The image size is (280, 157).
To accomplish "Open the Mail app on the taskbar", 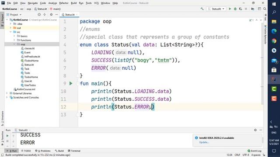I will pyautogui.click(x=274, y=61).
